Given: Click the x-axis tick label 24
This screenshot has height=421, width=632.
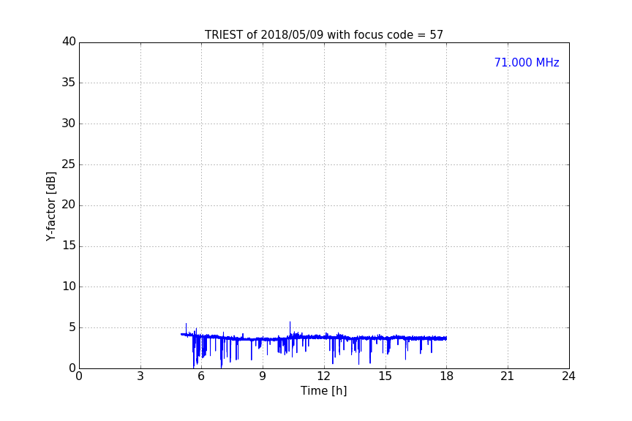Looking at the screenshot, I should tap(568, 376).
